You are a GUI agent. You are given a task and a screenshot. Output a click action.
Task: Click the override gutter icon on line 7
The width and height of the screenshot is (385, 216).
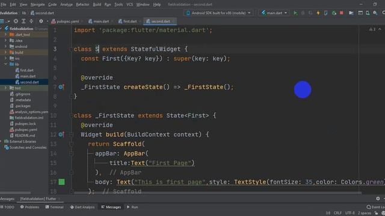pos(61,87)
